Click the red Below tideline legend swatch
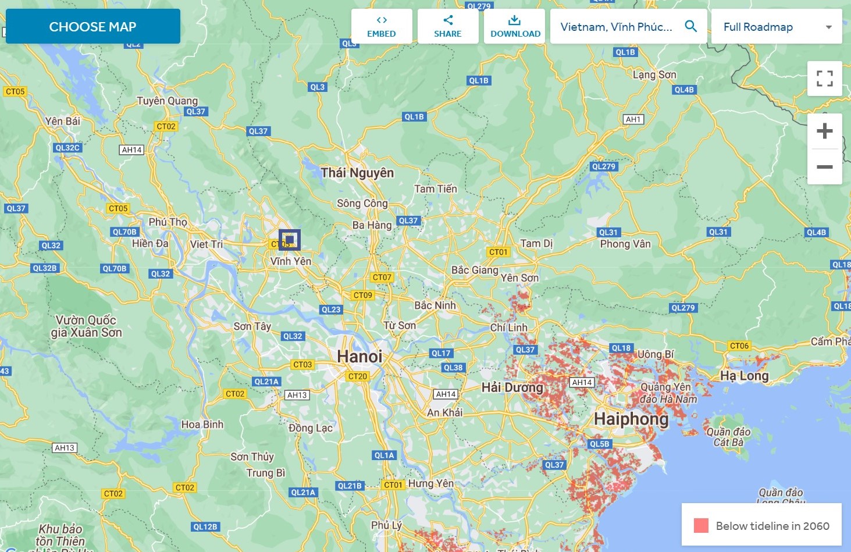This screenshot has height=552, width=851. pos(701,526)
